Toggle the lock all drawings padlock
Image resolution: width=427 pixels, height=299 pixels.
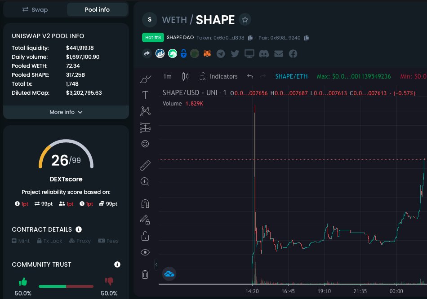coord(145,235)
